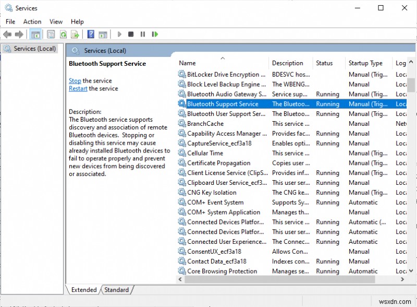417x307 pixels.
Task: Click the Back arrow in toolbar
Action: click(7, 34)
